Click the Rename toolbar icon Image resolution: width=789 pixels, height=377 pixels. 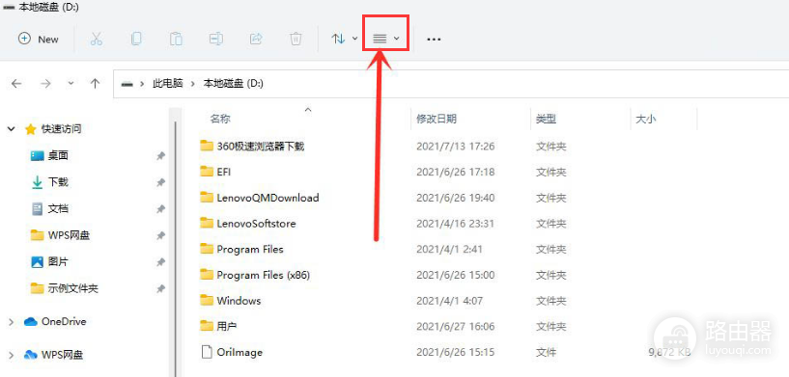[x=216, y=39]
